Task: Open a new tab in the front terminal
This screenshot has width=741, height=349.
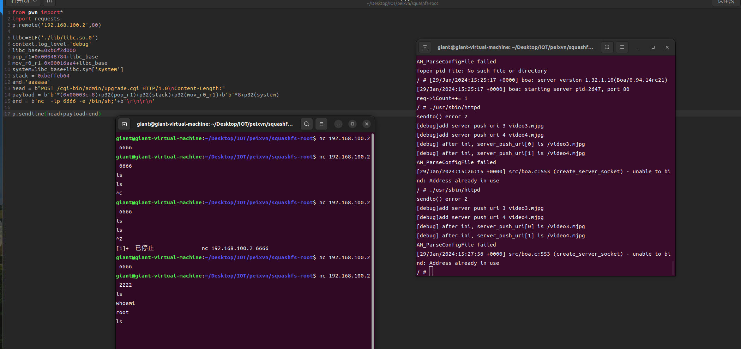Action: click(124, 124)
